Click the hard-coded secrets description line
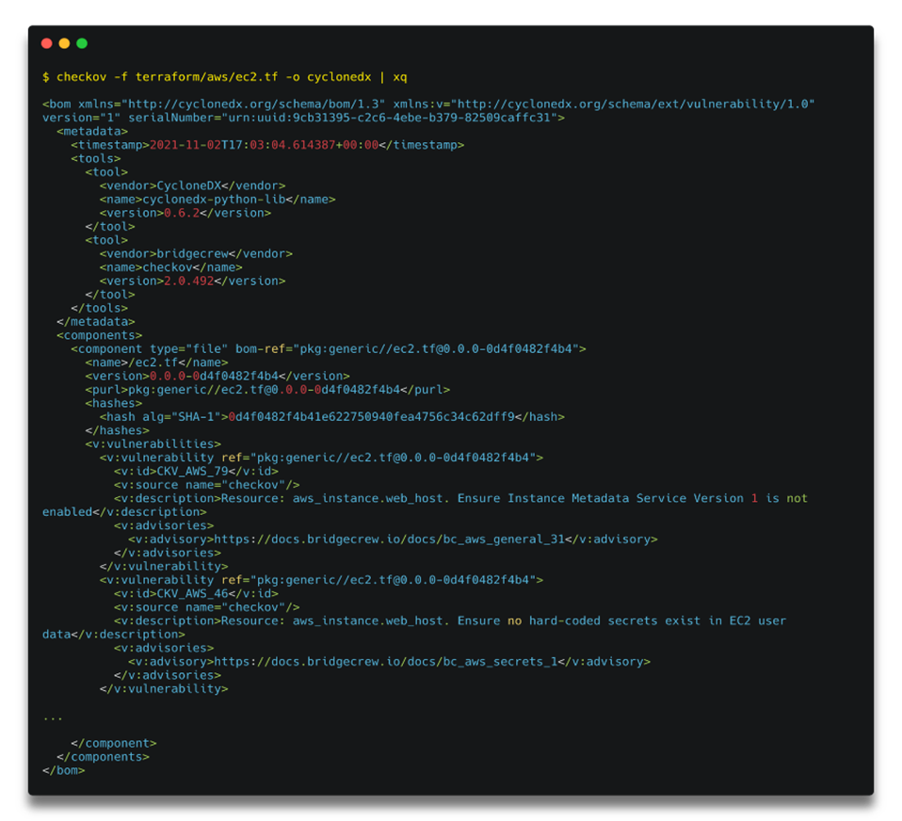The width and height of the screenshot is (902, 821). coord(414,628)
